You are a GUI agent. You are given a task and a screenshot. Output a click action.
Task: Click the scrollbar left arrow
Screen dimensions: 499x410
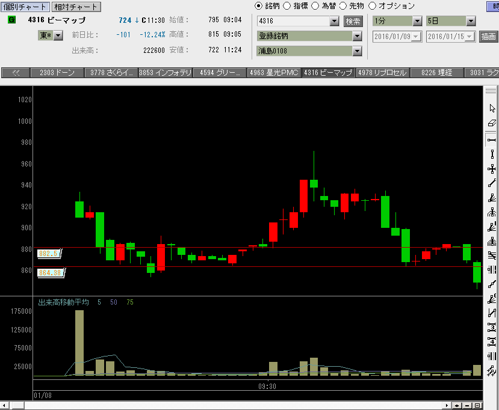click(4, 406)
